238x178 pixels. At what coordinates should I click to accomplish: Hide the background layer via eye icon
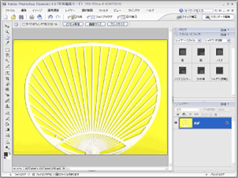(176, 123)
